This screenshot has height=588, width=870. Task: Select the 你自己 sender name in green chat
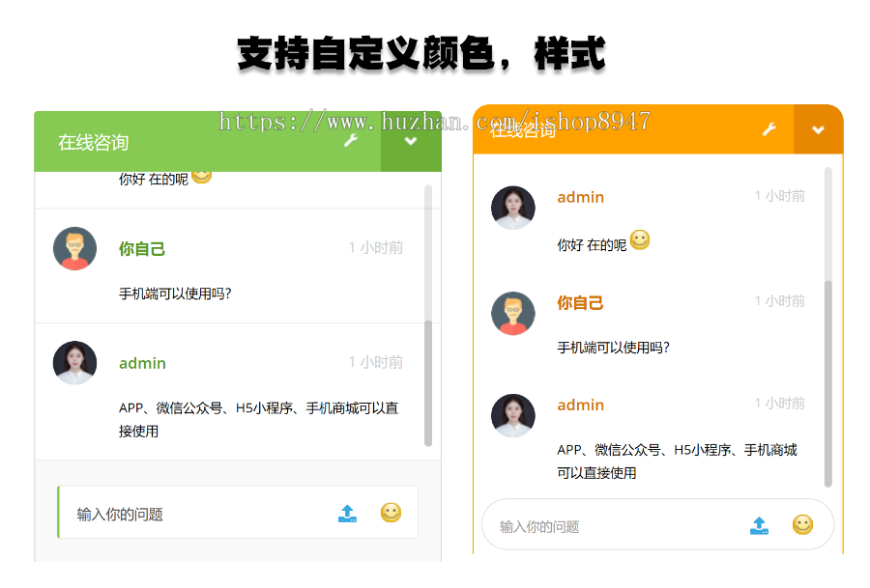142,248
